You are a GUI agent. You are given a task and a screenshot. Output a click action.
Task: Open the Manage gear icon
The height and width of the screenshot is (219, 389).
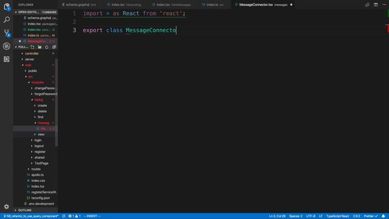[7, 207]
